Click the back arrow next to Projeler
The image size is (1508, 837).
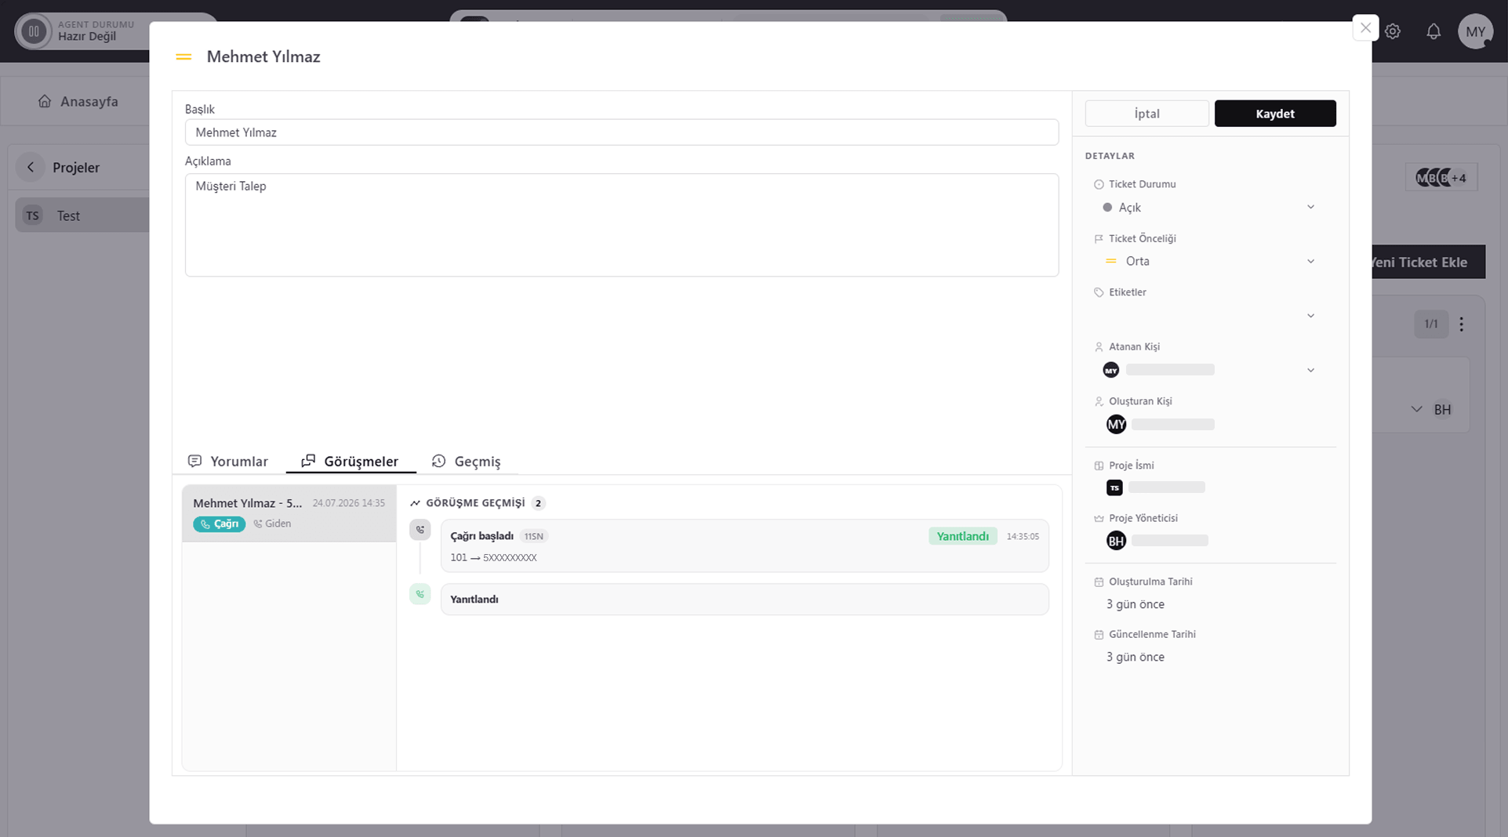(x=31, y=167)
